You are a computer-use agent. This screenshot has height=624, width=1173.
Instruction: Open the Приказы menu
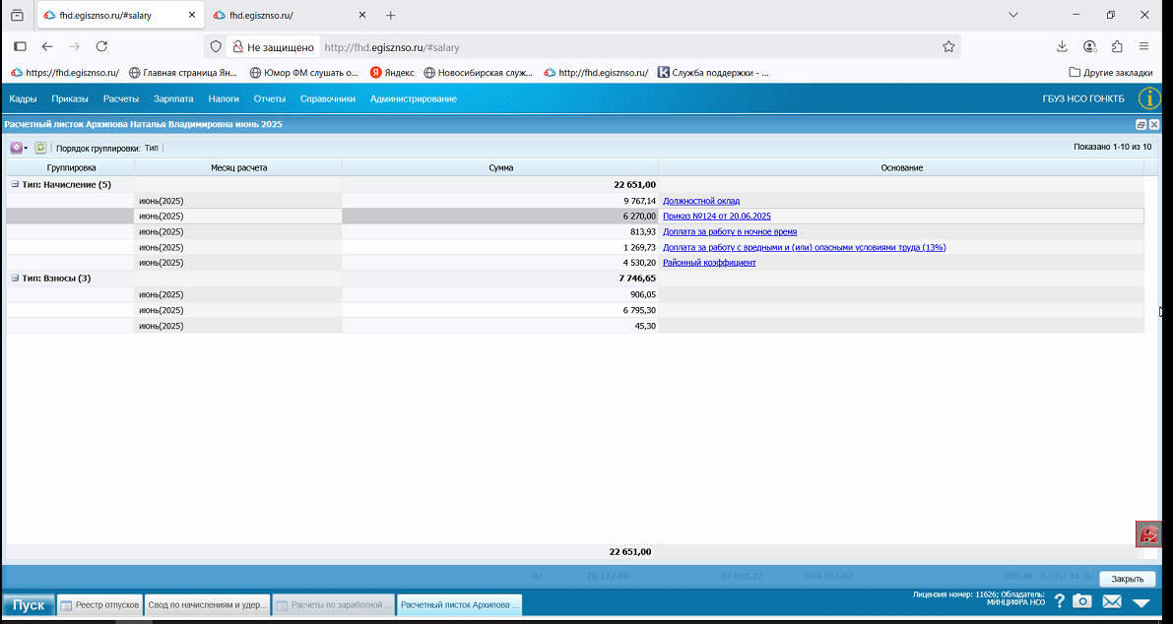tap(70, 98)
